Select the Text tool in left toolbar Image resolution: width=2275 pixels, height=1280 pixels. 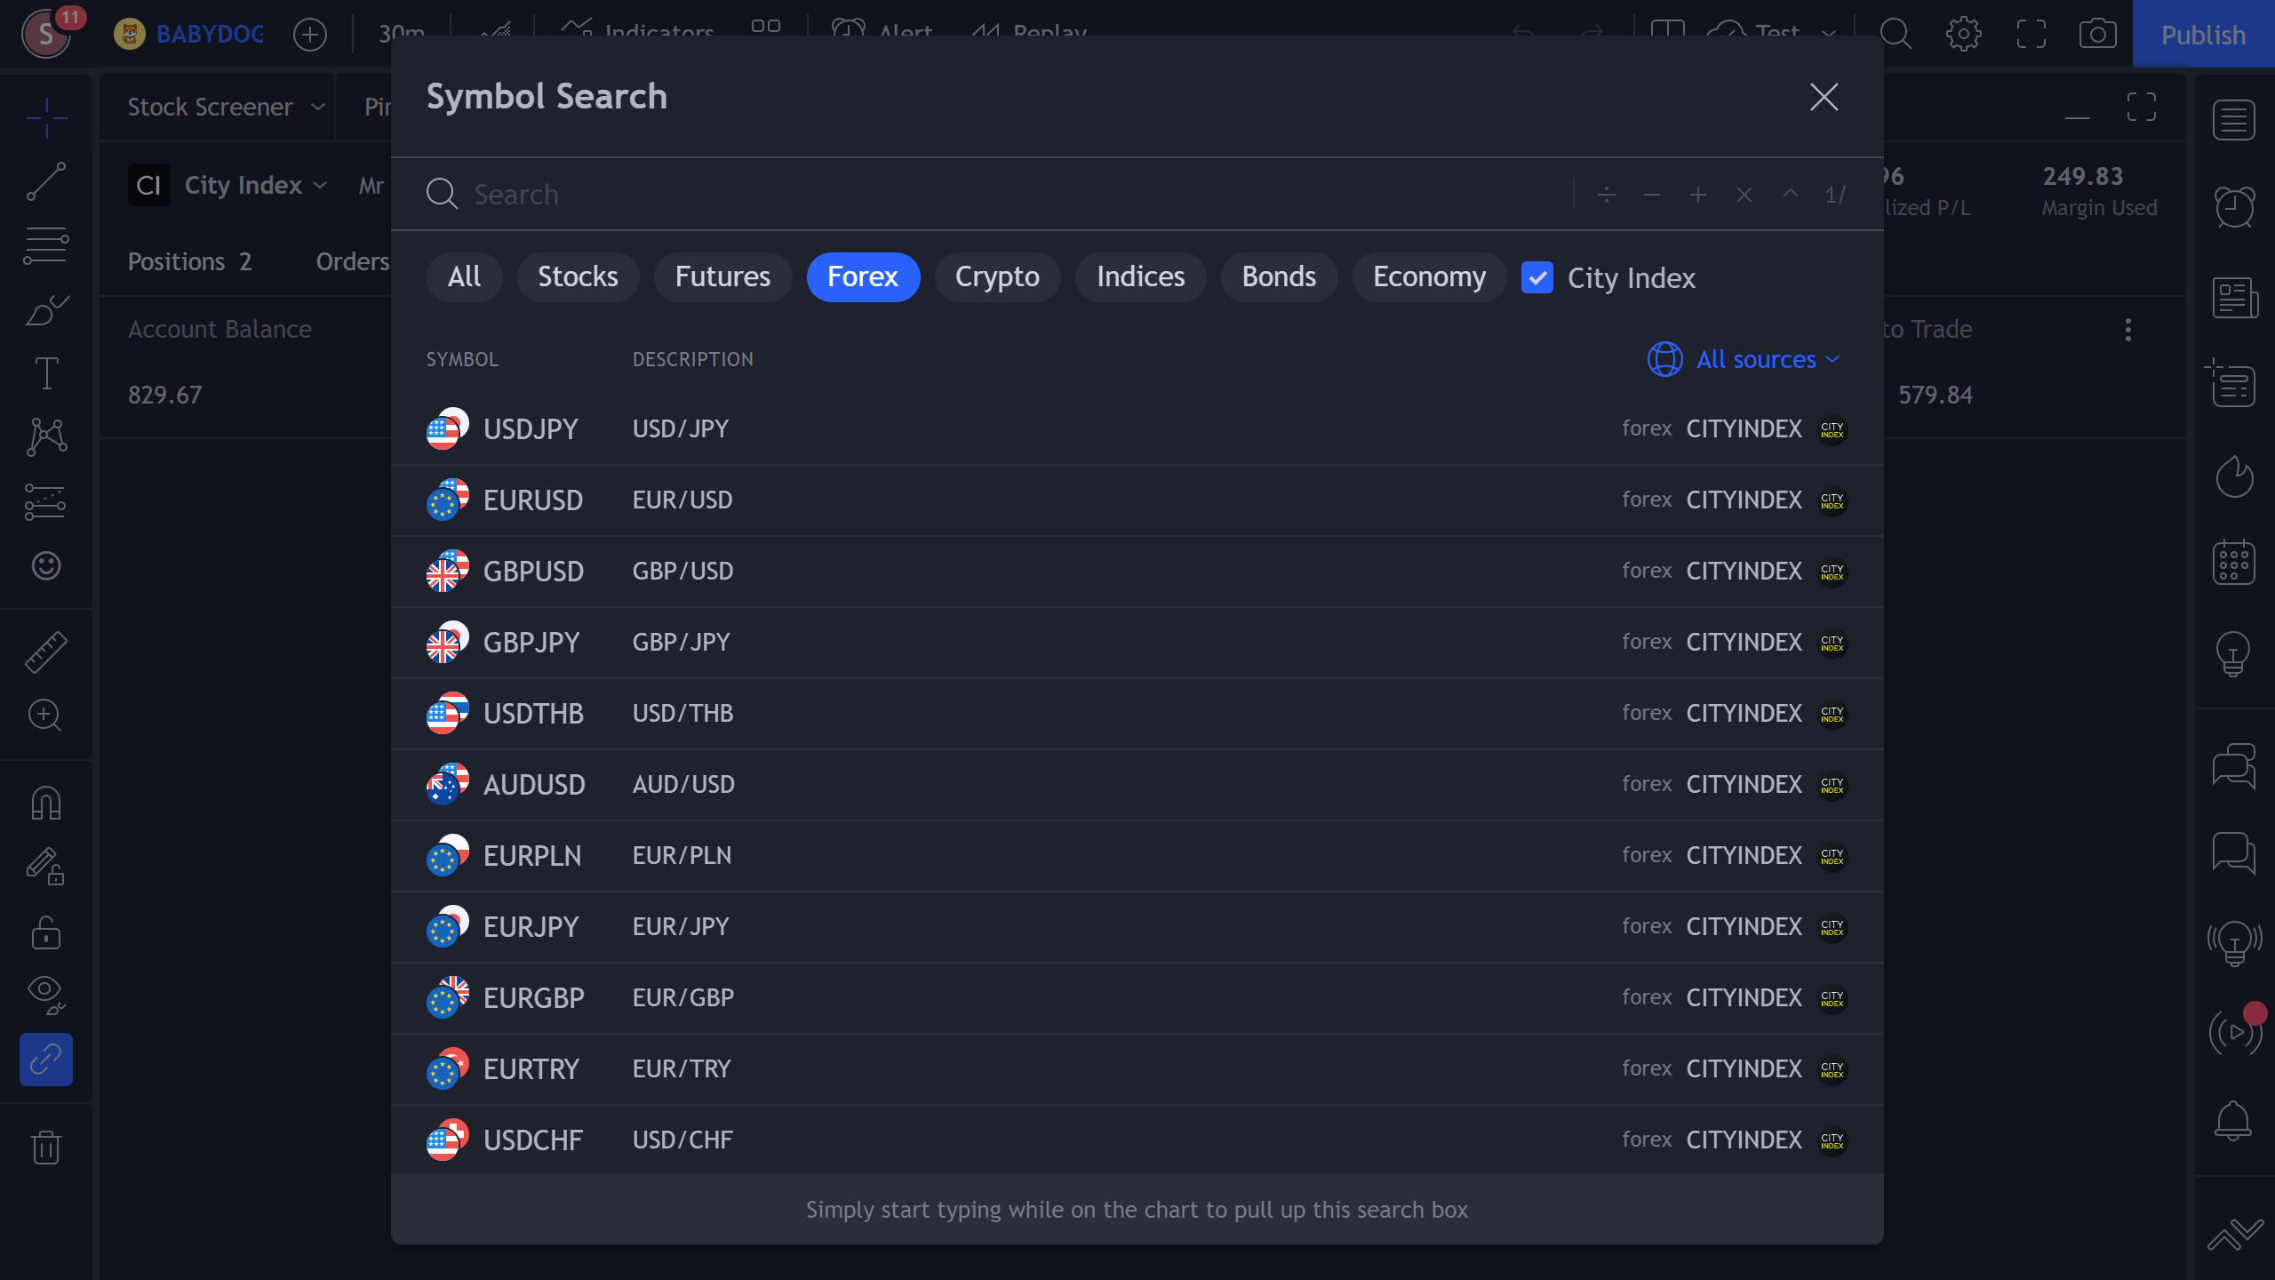[x=45, y=373]
